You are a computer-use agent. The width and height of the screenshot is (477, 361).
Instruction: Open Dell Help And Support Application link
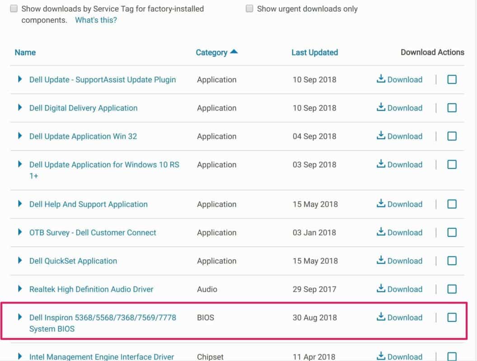coord(88,204)
